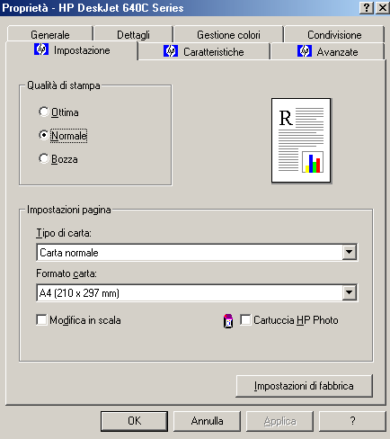
Task: Expand the Tipo di carta dropdown arrow
Action: 350,252
